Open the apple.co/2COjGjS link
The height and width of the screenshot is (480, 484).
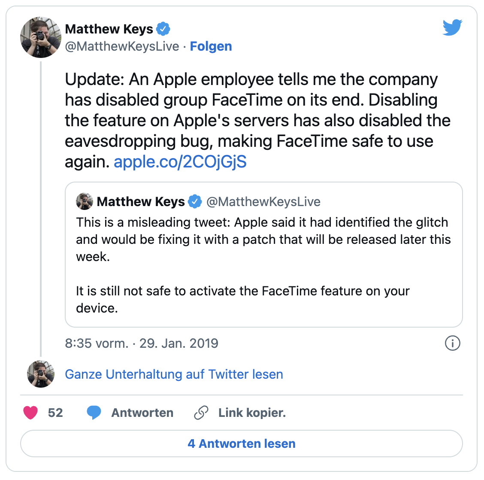[x=180, y=161]
